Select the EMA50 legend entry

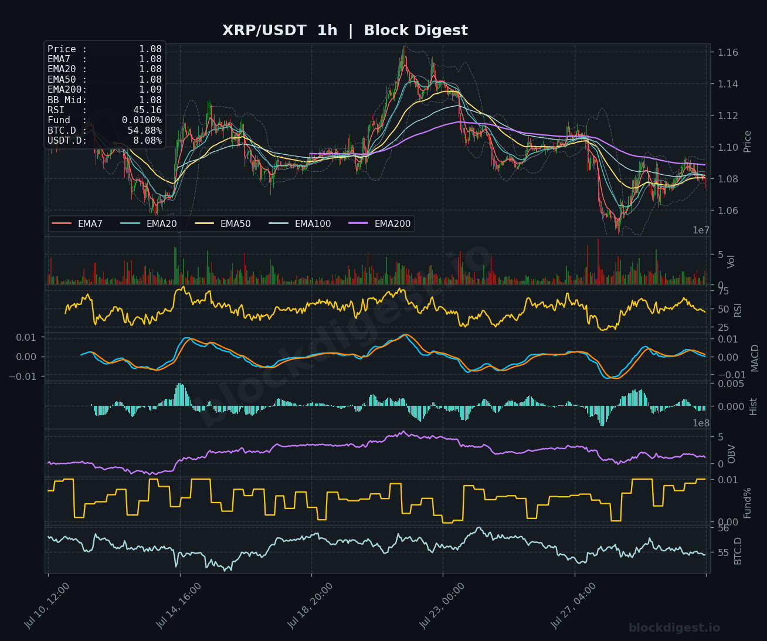(222, 224)
